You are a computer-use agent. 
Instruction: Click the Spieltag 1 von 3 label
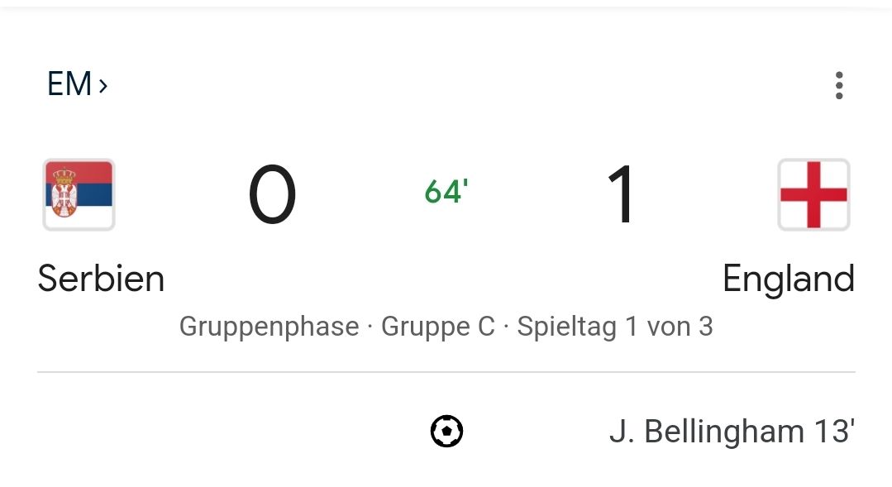(614, 327)
